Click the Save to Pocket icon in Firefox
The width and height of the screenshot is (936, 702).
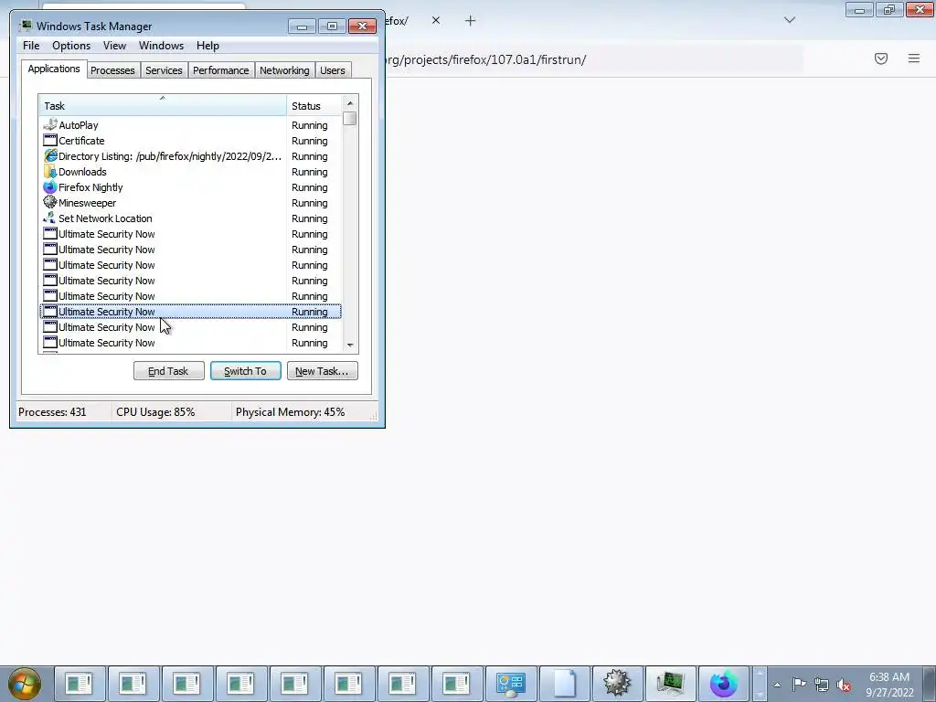pyautogui.click(x=880, y=58)
